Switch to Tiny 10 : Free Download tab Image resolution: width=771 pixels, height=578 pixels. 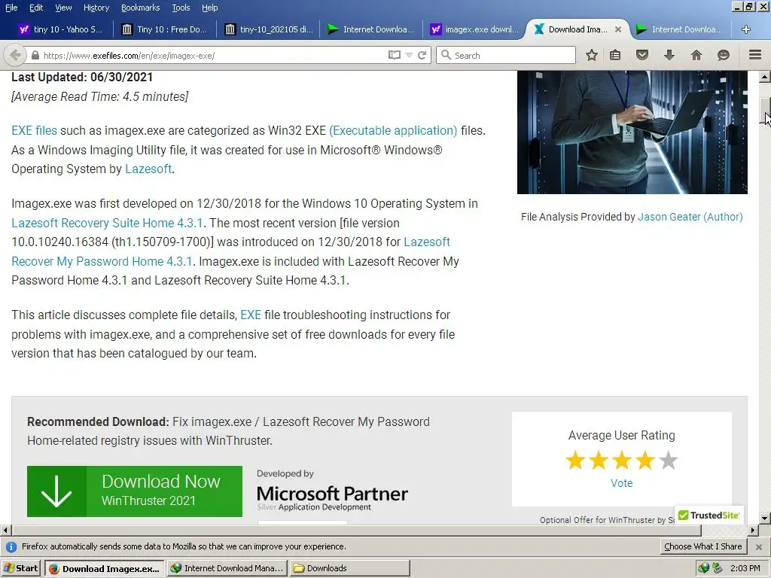tap(165, 29)
